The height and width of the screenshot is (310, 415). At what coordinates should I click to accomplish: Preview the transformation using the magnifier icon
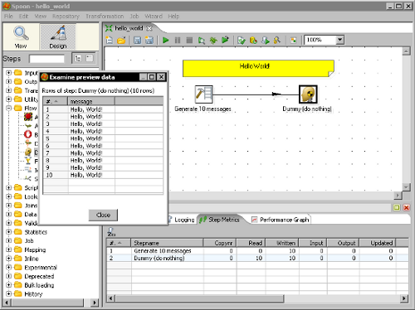(202, 41)
